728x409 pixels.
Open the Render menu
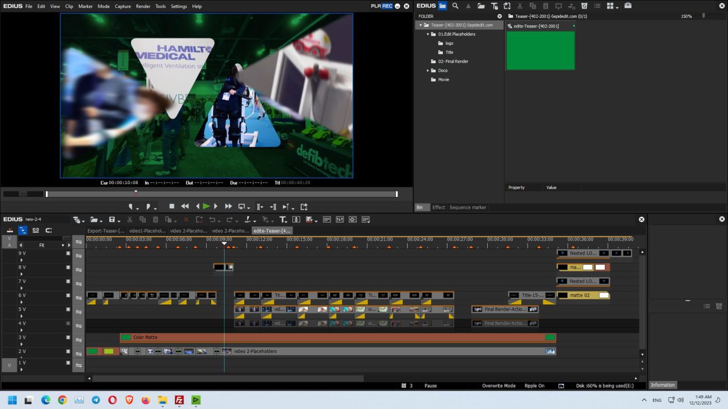click(143, 6)
